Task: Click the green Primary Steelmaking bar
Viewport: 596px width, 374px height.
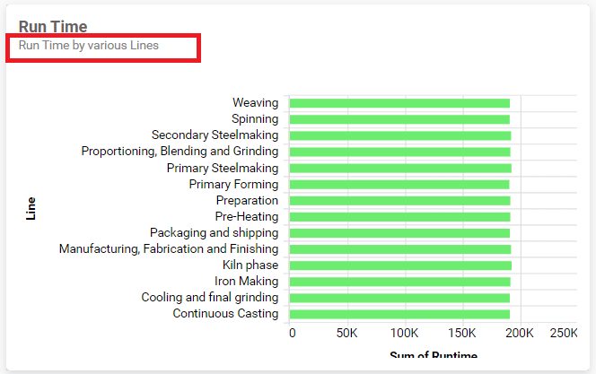Action: click(x=400, y=168)
